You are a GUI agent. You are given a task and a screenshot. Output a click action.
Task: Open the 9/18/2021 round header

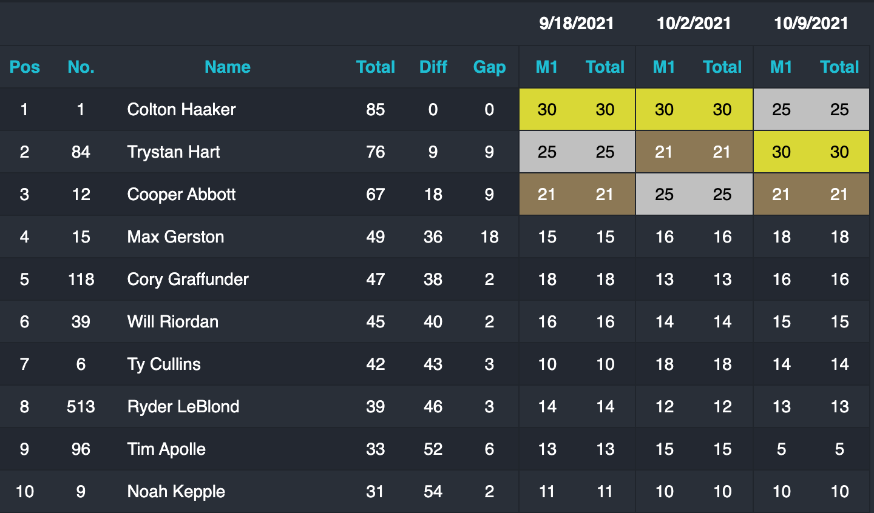(x=577, y=24)
